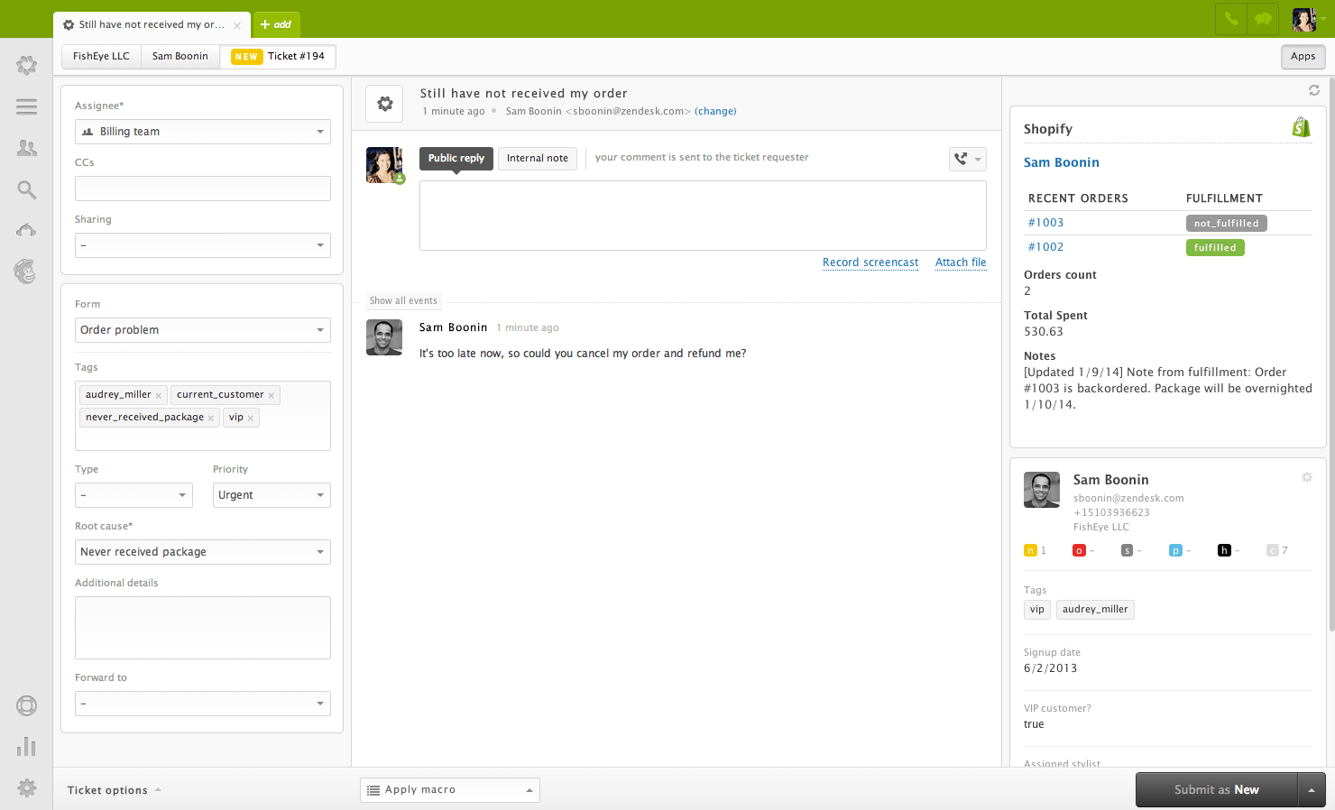The width and height of the screenshot is (1335, 810).
Task: Open the chat icon in the top bar
Action: (1263, 18)
